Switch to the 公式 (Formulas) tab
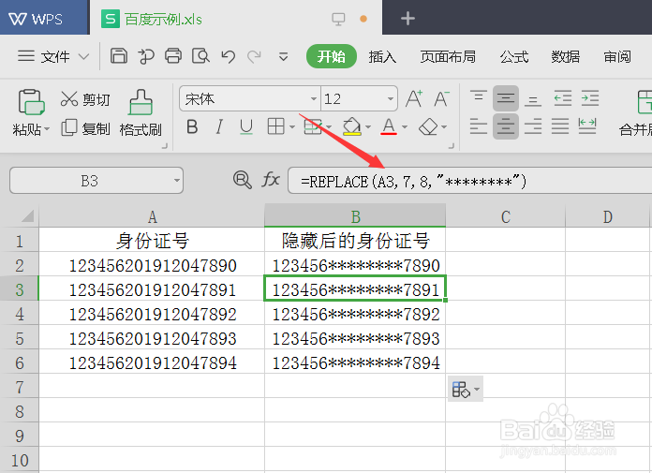The image size is (652, 473). click(514, 56)
